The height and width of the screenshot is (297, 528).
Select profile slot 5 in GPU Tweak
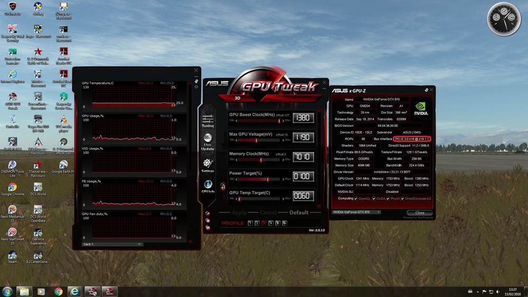click(278, 223)
